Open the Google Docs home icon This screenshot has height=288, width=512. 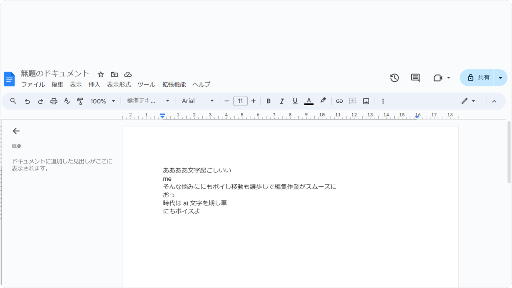(x=9, y=79)
